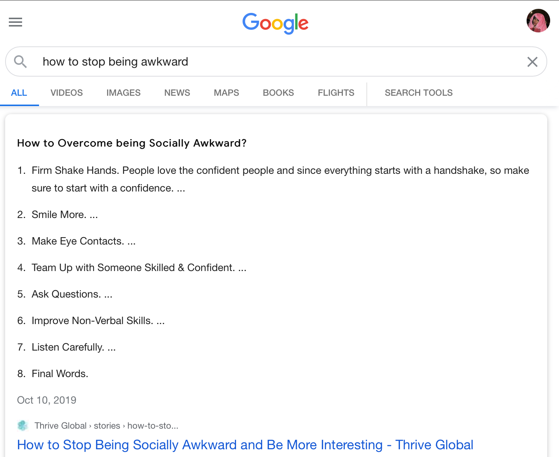Click the snippet heading about Socially Awkward
This screenshot has height=457, width=559.
(x=132, y=143)
